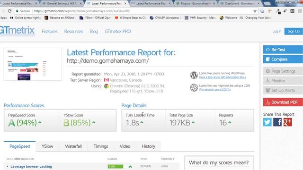Click the WordPress logo icon
The width and height of the screenshot is (303, 170).
(x=194, y=75)
